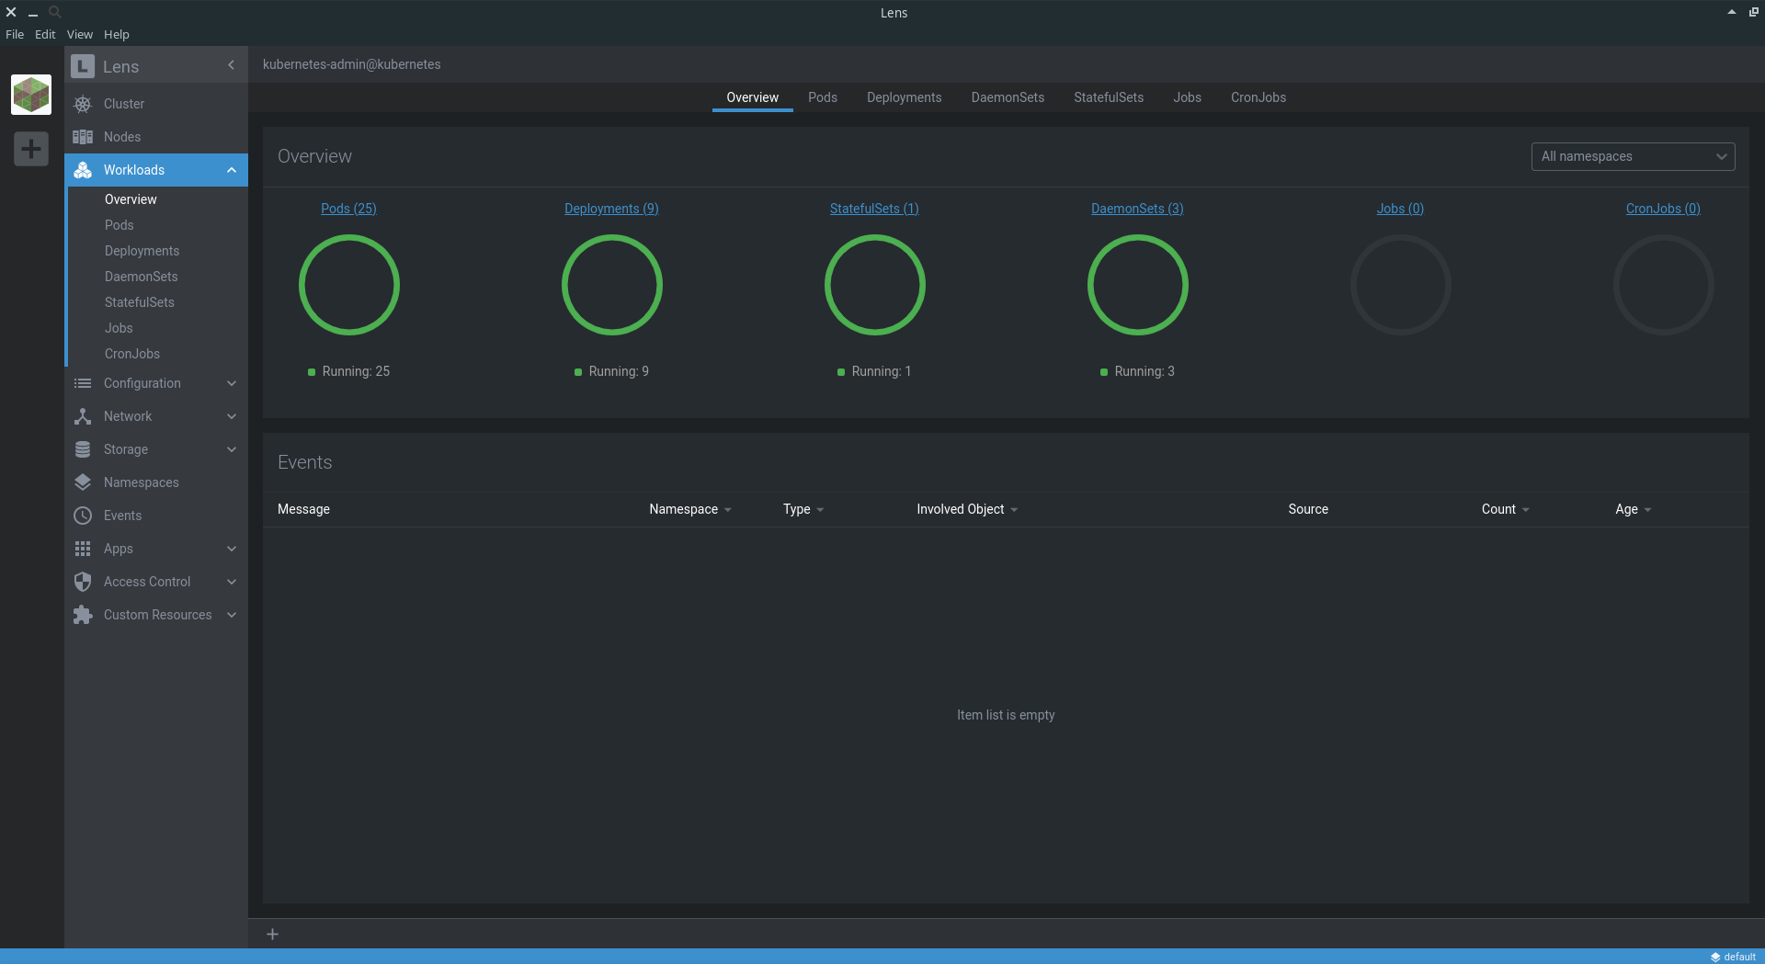This screenshot has width=1765, height=964.
Task: Click the Network topology icon
Action: pyautogui.click(x=83, y=416)
